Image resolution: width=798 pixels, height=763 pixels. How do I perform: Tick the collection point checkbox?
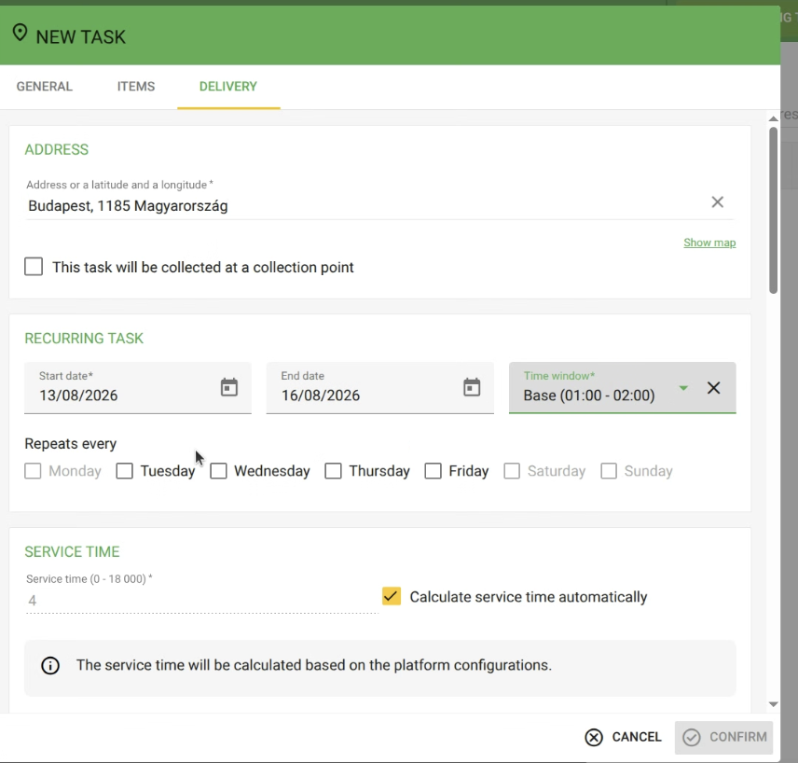34,267
